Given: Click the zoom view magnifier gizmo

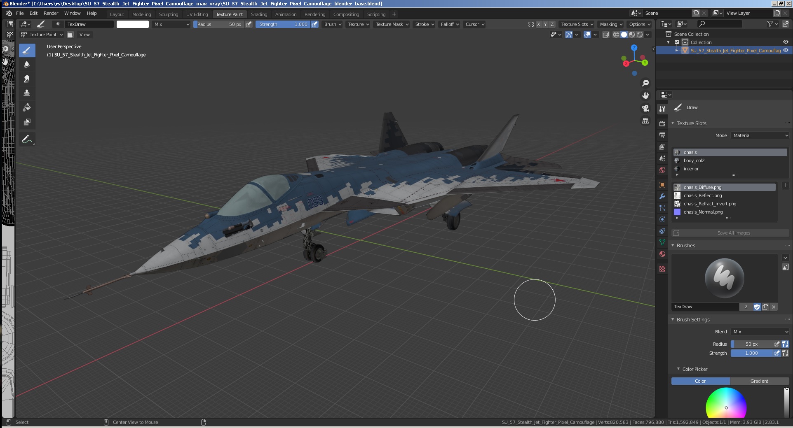Looking at the screenshot, I should click(645, 83).
